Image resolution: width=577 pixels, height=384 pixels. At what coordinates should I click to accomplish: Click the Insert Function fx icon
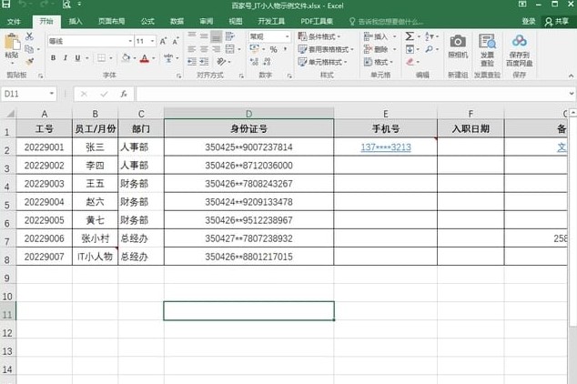124,94
